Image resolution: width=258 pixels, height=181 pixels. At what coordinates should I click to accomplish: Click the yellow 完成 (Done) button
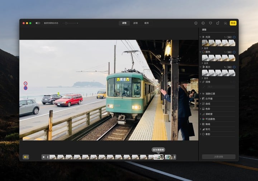233,23
